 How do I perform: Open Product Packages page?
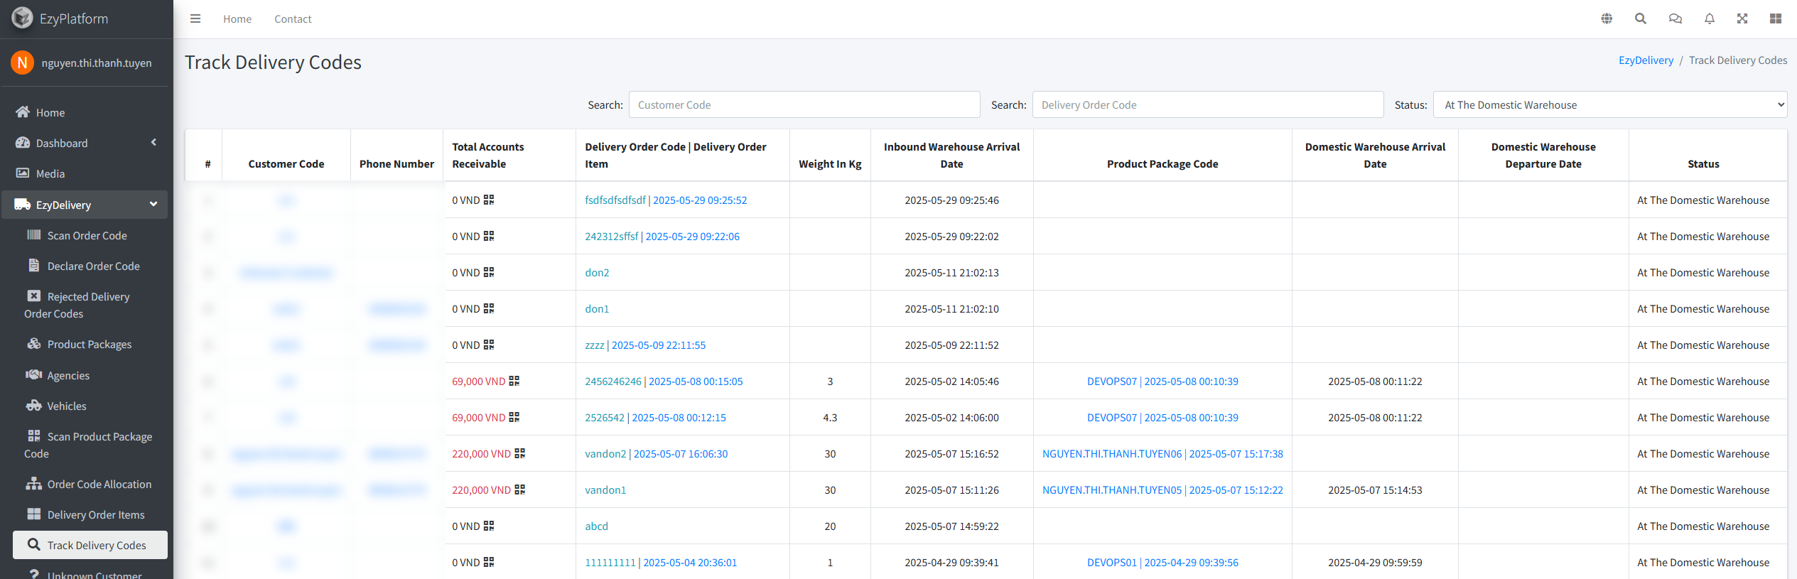tap(90, 344)
